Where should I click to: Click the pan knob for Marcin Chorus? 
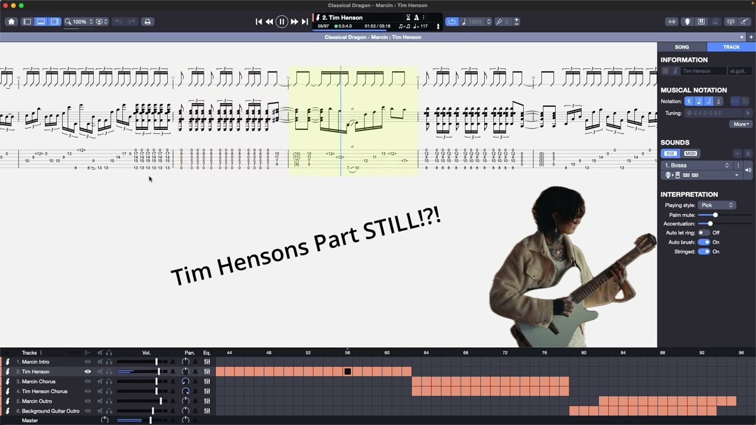tap(185, 382)
